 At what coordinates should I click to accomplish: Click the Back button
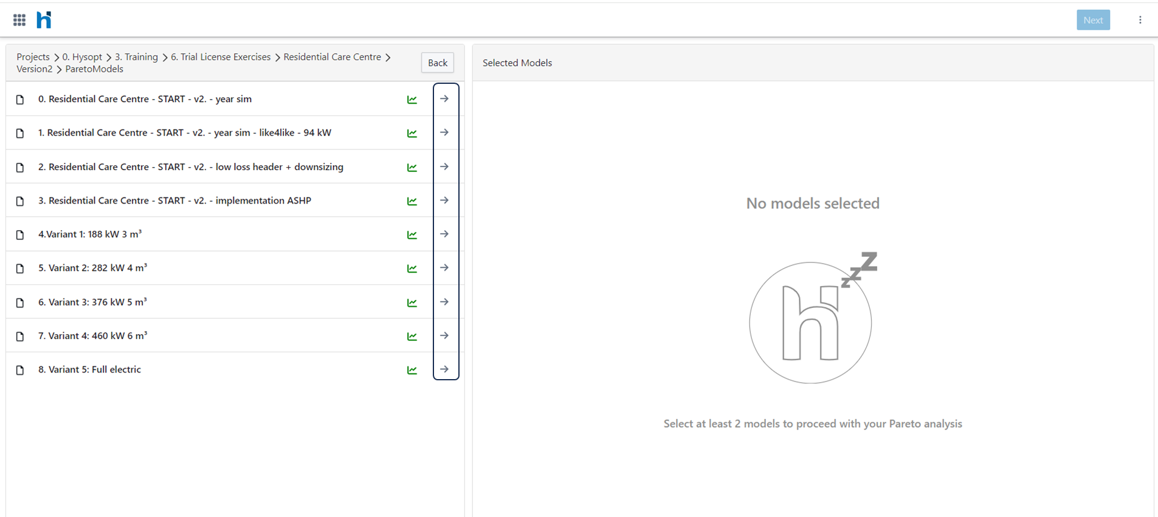pyautogui.click(x=437, y=63)
